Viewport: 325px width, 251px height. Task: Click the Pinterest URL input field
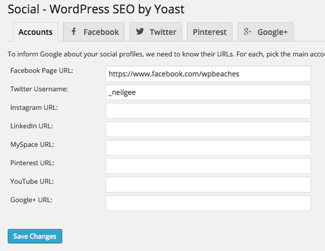[x=208, y=166]
